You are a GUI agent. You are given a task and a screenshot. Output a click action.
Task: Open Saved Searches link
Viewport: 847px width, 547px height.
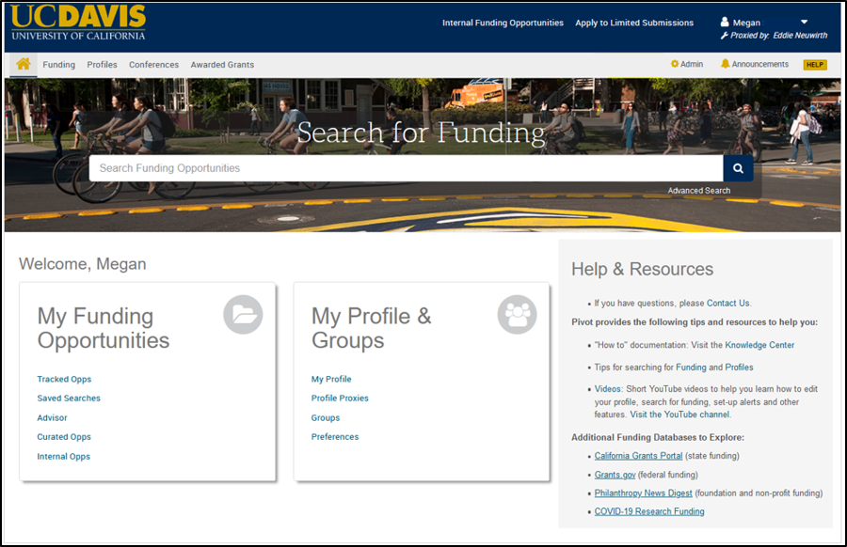(69, 399)
